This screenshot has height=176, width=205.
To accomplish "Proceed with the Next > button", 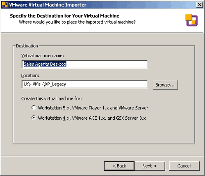I will 150,166.
